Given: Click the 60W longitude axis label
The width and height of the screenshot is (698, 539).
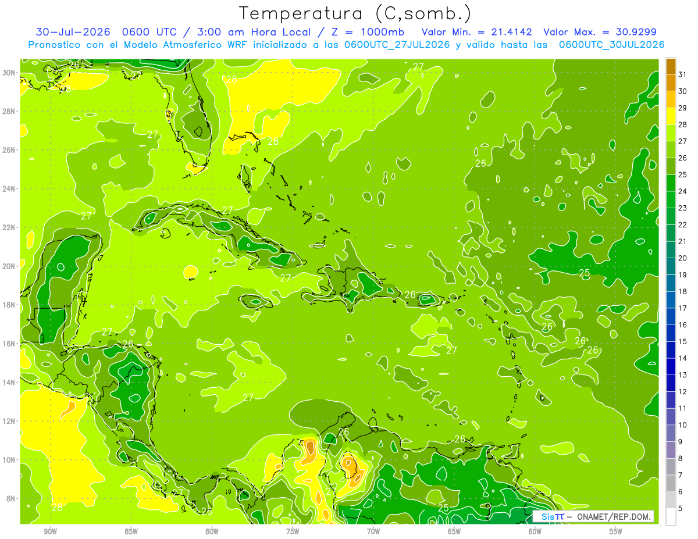Looking at the screenshot, I should tap(535, 531).
